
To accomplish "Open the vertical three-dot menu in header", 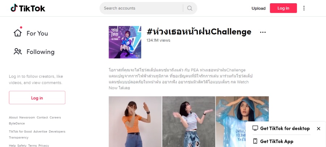I will 304,8.
